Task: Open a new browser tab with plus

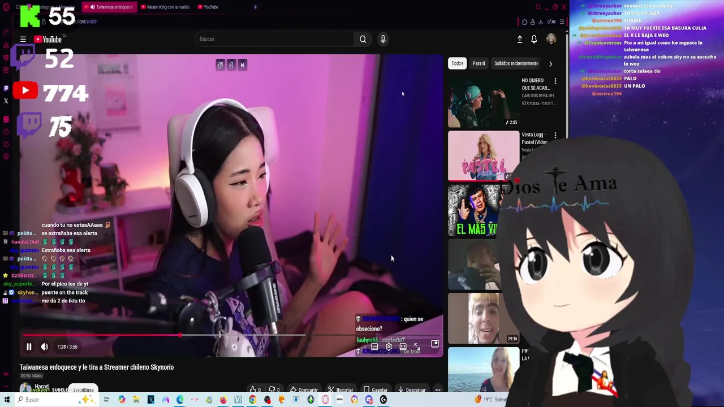Action: tap(255, 7)
